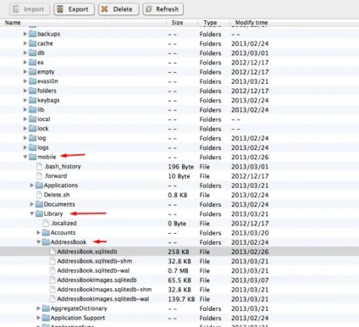Click the AddressBook folder icon
The height and width of the screenshot is (327, 359).
pos(46,242)
